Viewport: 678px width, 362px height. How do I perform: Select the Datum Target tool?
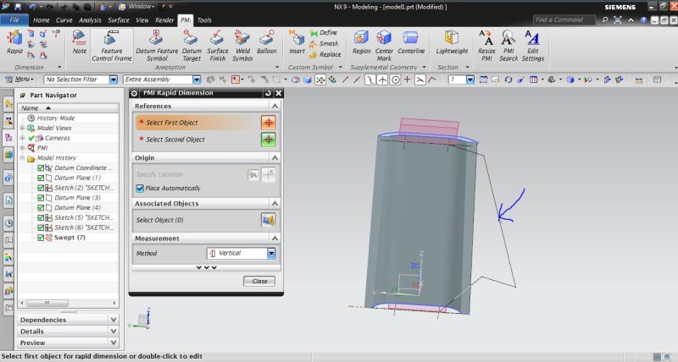pos(192,46)
